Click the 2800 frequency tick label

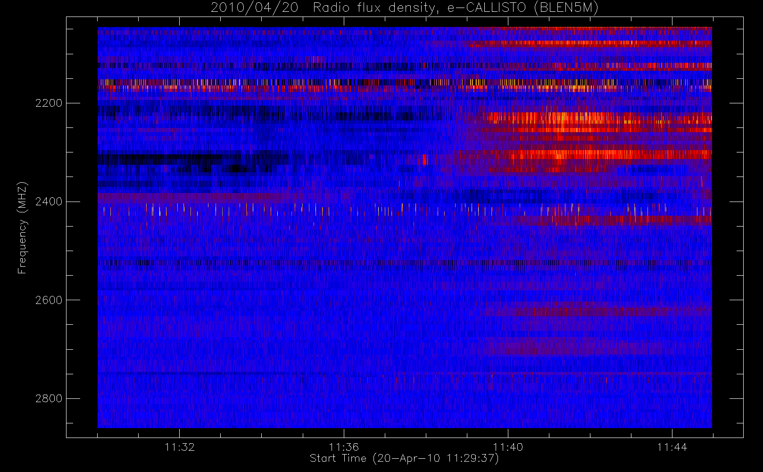[49, 398]
